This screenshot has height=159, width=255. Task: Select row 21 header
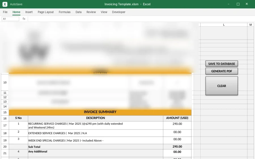click(x=5, y=153)
